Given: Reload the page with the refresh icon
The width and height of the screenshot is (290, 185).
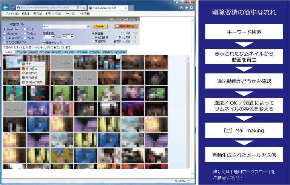Looking at the screenshot, I should point(84,8).
